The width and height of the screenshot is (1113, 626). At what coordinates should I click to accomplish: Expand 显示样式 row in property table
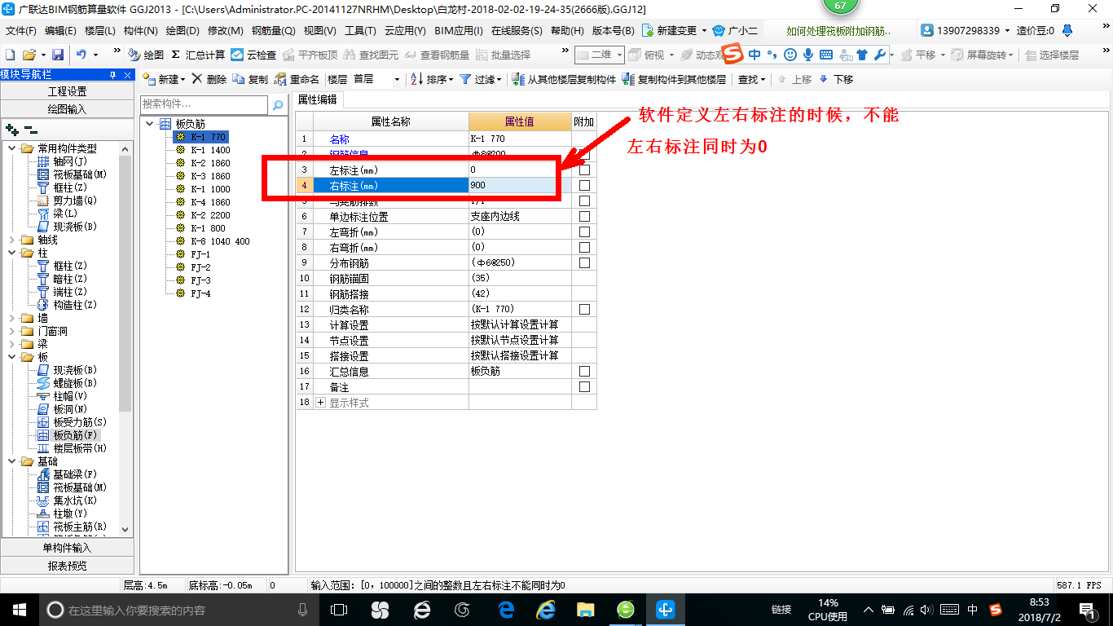pos(320,403)
